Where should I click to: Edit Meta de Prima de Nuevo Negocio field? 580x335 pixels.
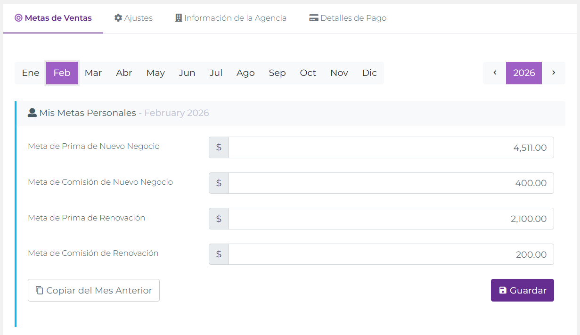coord(391,147)
